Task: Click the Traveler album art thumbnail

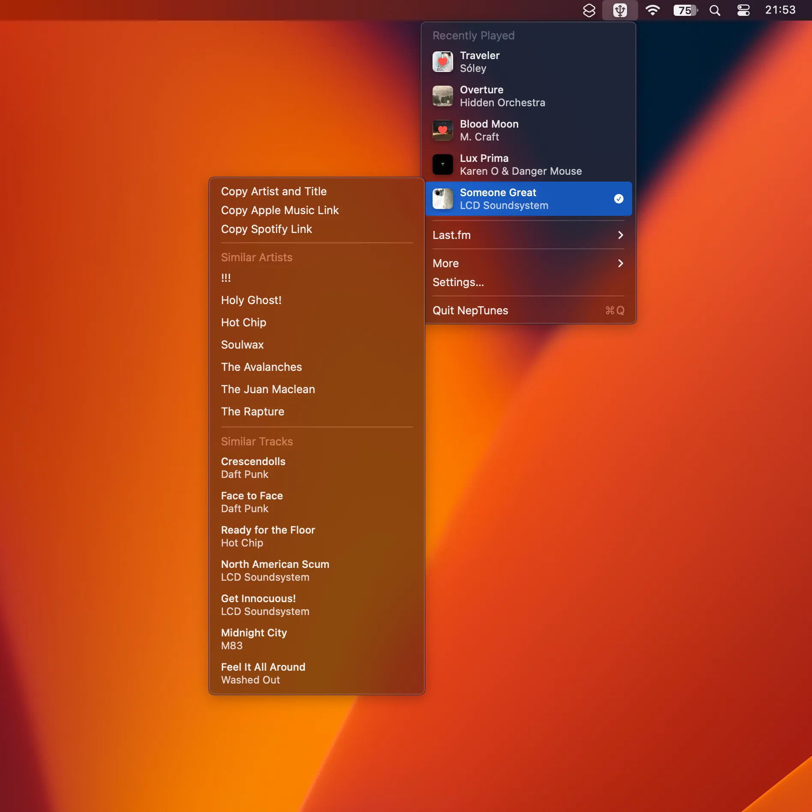Action: click(x=443, y=61)
